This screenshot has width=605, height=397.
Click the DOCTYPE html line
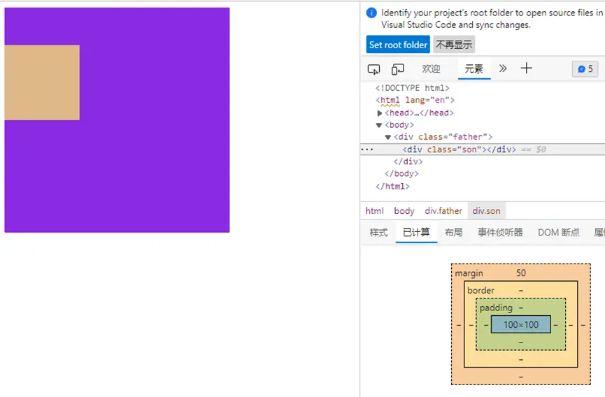tap(412, 88)
